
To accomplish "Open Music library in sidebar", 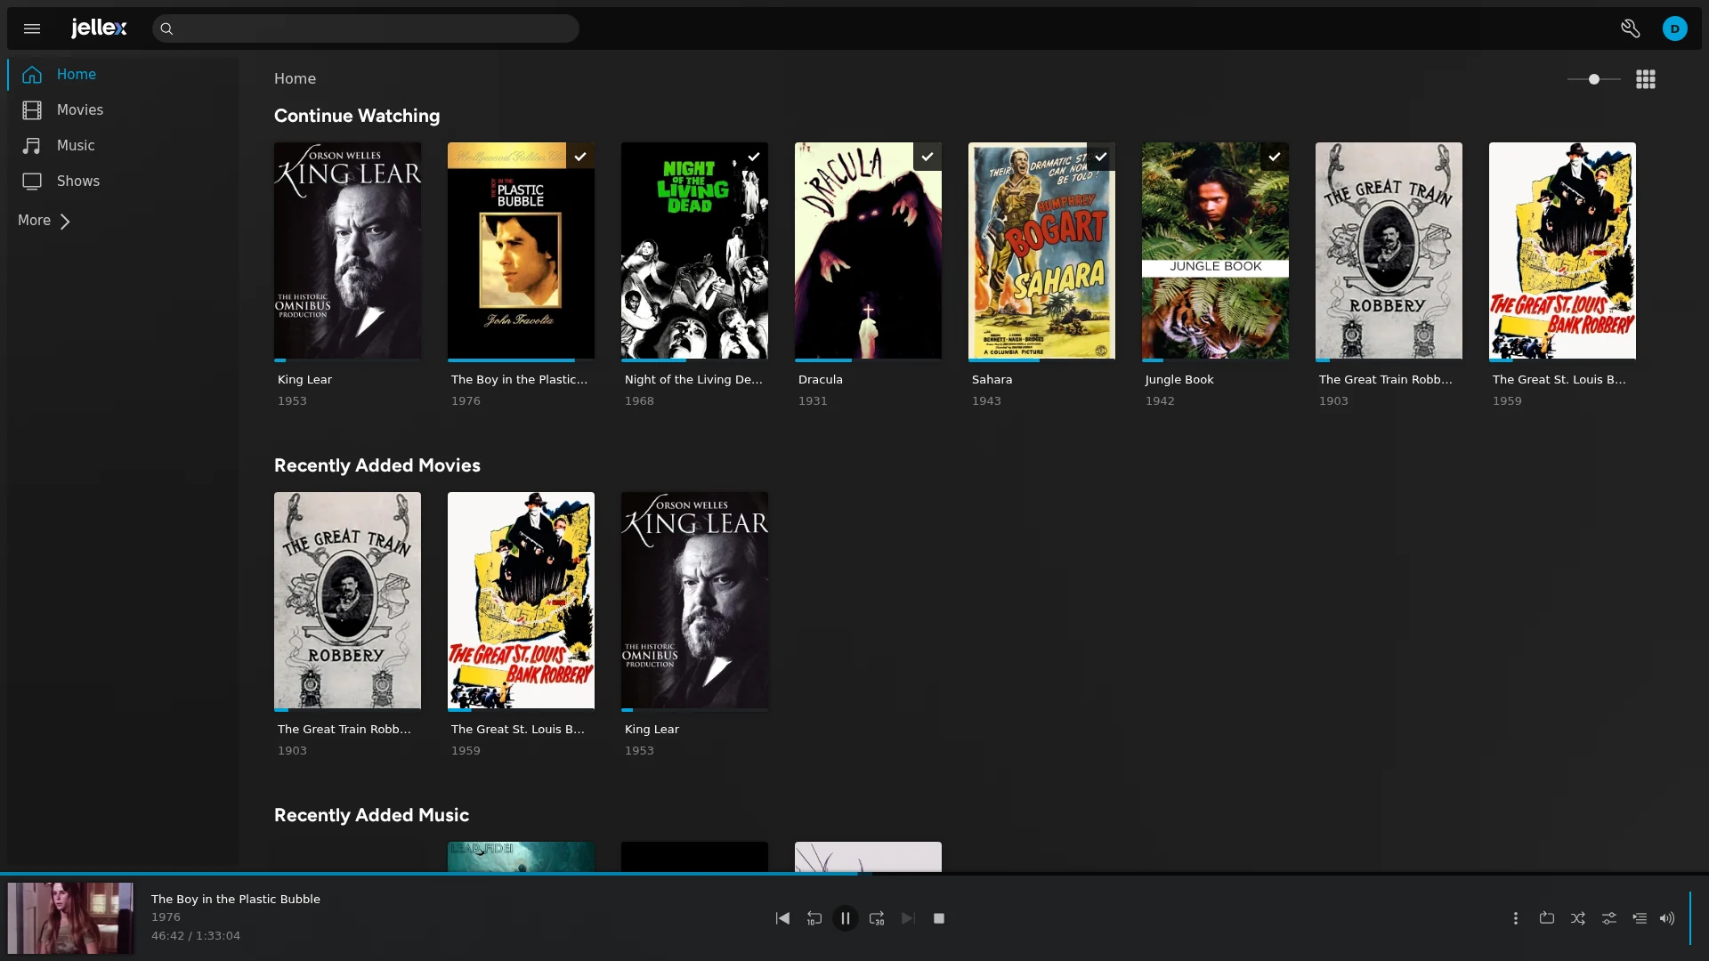I will (123, 146).
